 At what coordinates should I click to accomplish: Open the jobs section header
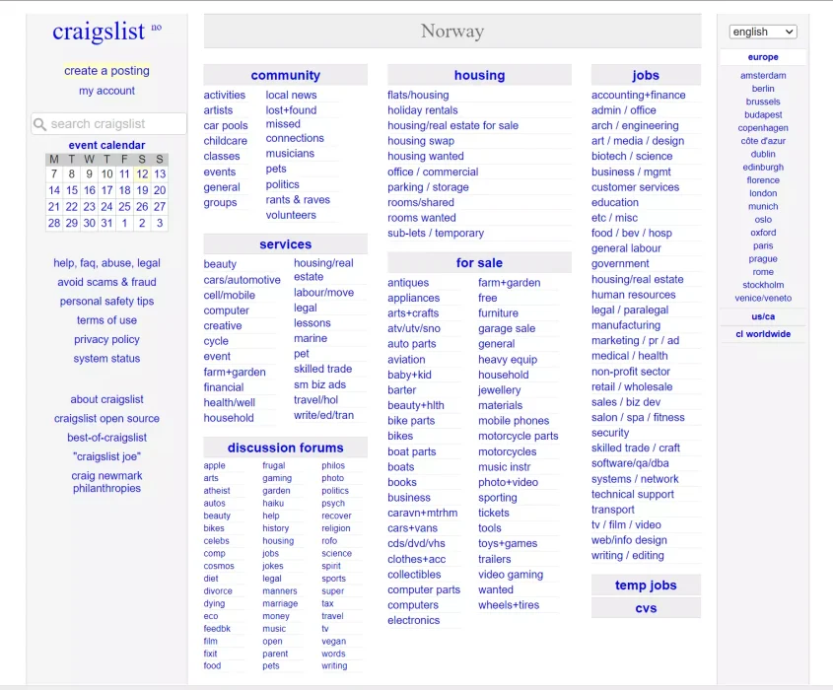click(646, 75)
